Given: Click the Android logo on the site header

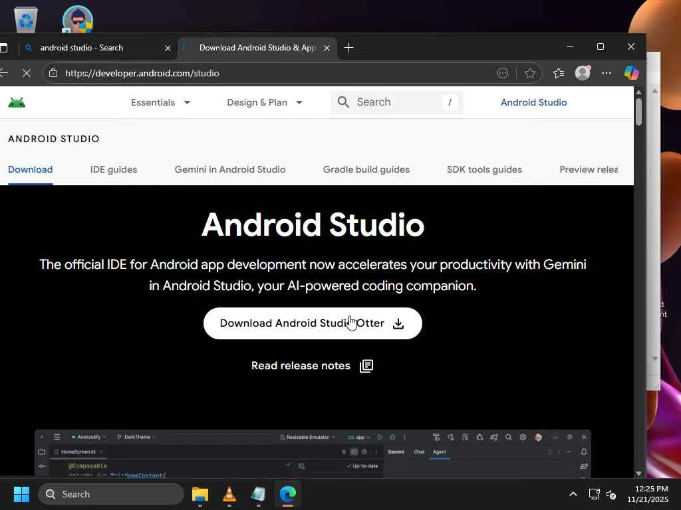Looking at the screenshot, I should tap(17, 103).
